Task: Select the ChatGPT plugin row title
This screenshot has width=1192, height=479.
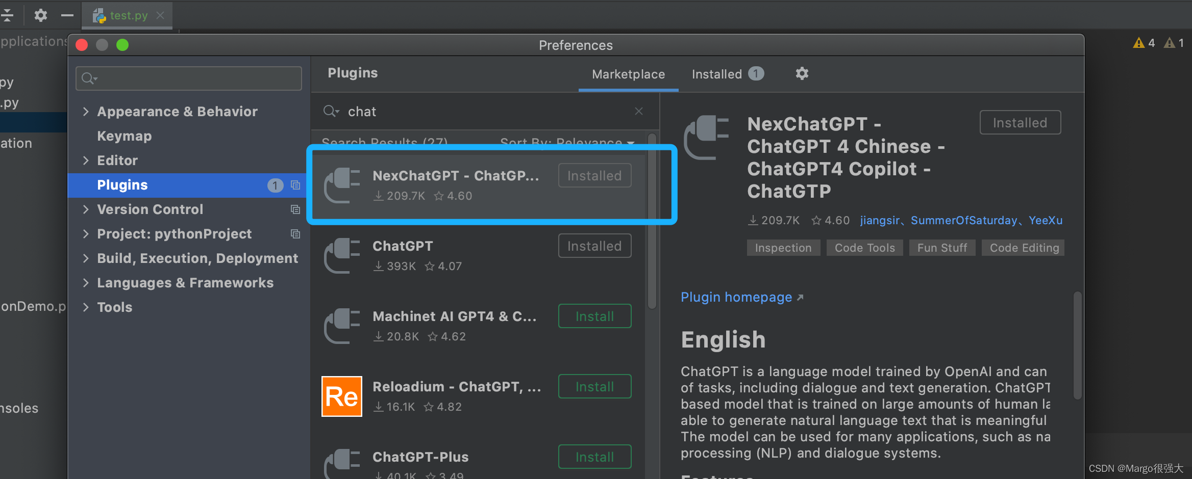Action: [403, 246]
